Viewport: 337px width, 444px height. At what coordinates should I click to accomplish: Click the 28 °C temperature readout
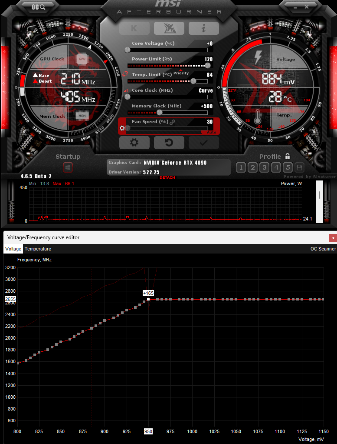(280, 97)
